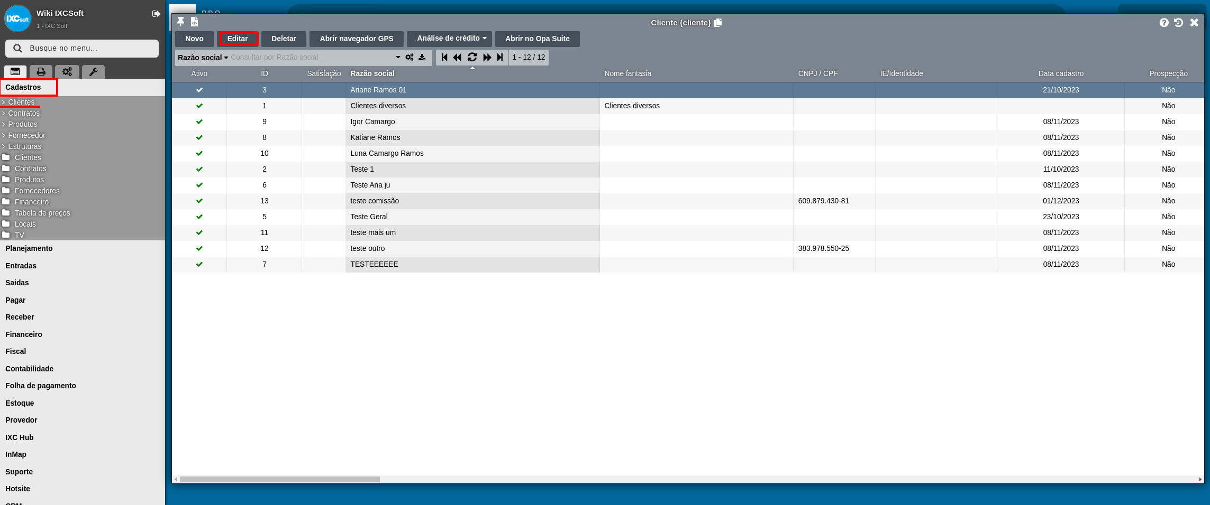The image size is (1210, 505).
Task: Click the horizontal scrollbar below the table
Action: pos(279,480)
